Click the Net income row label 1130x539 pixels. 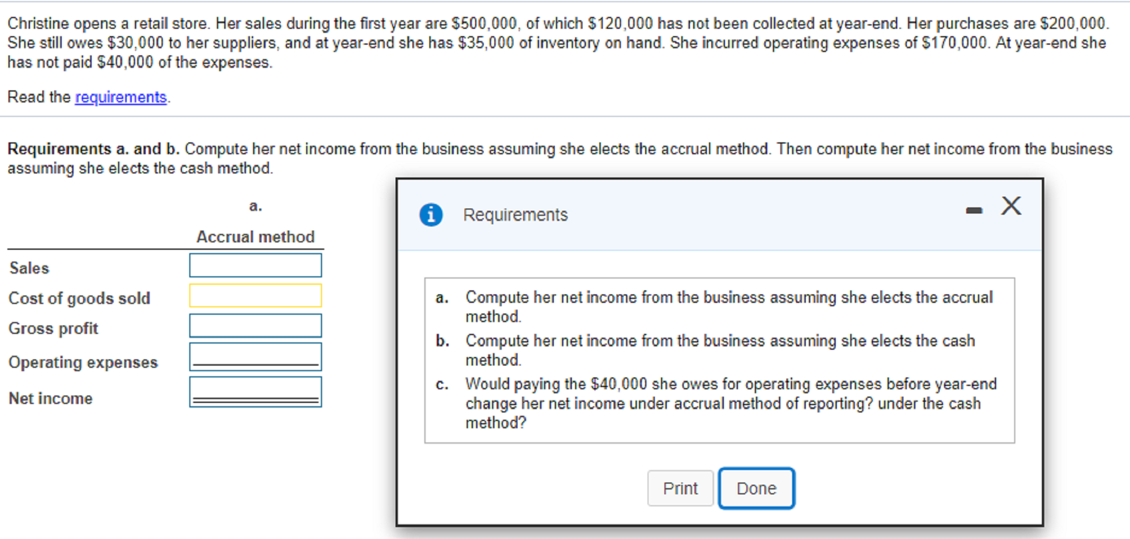coord(50,398)
